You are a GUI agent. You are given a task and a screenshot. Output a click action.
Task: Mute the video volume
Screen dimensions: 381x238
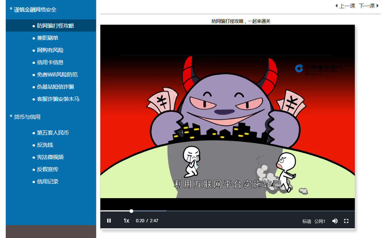[x=335, y=221]
